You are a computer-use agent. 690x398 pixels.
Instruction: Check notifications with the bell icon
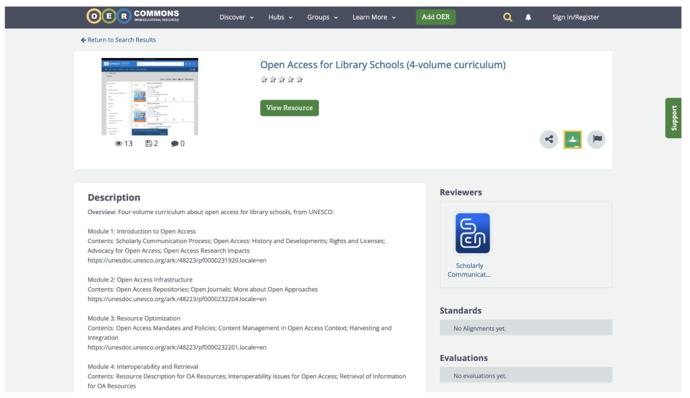pos(529,16)
